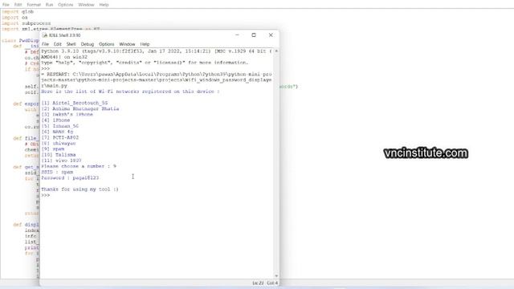Image resolution: width=514 pixels, height=289 pixels.
Task: Click the '[6]' network entry
Action: [57, 132]
